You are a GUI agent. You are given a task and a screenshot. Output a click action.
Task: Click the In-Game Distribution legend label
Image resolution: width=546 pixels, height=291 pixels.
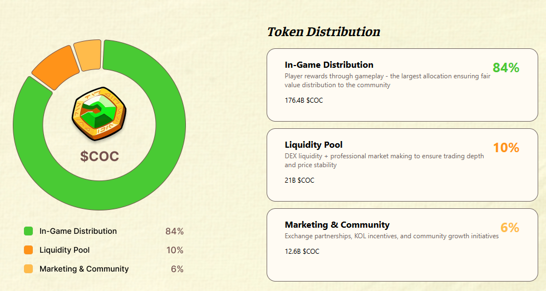(x=78, y=231)
